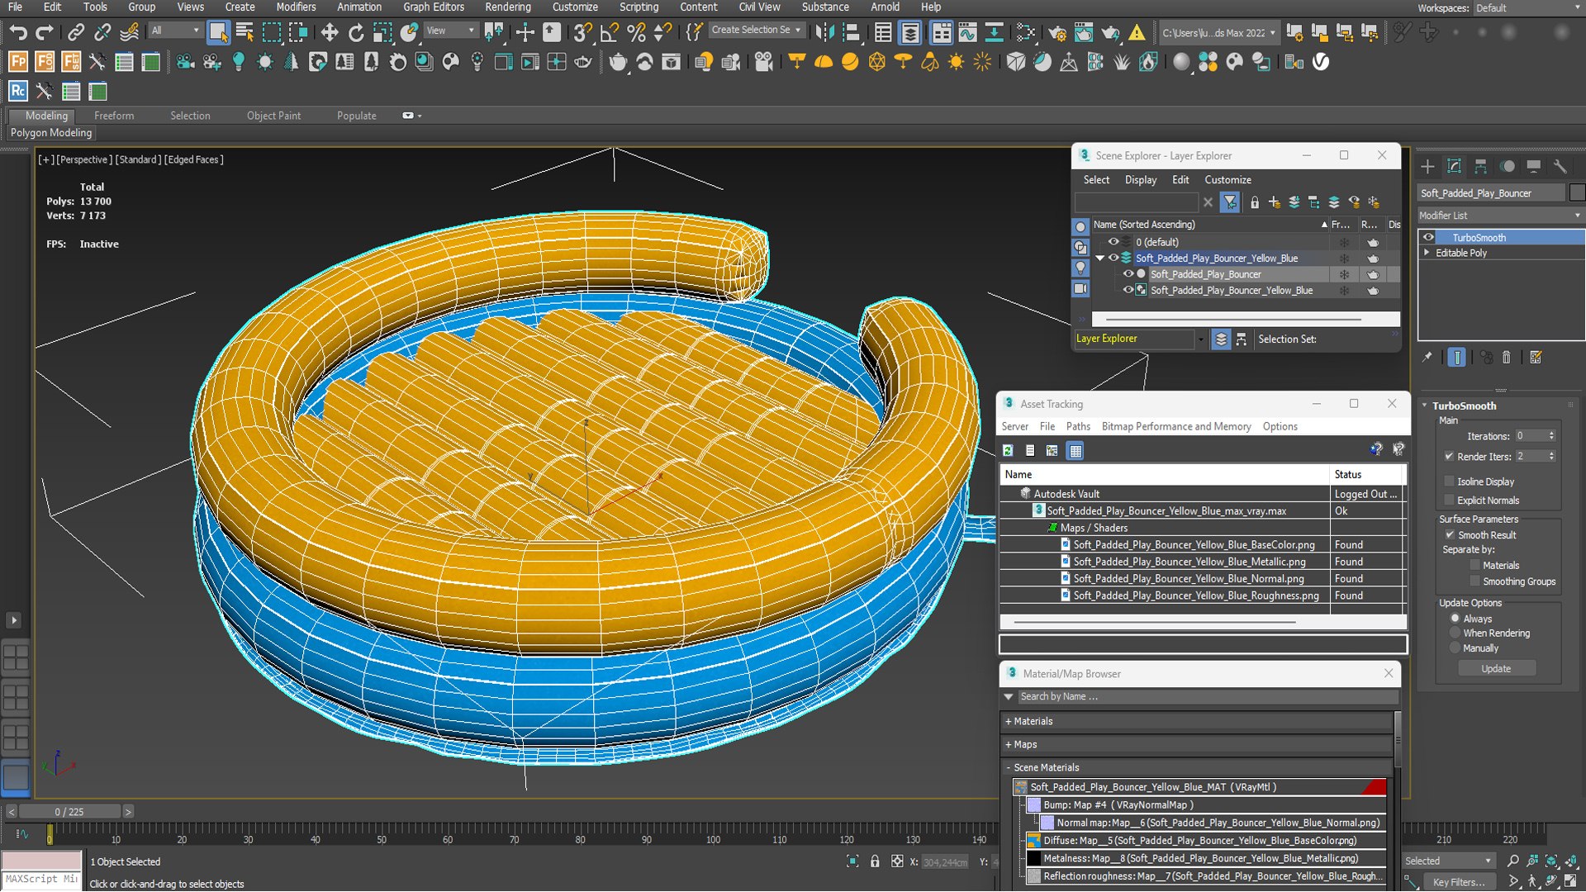This screenshot has width=1586, height=892.
Task: Open Paths menu in Asset Tracking
Action: click(x=1078, y=426)
